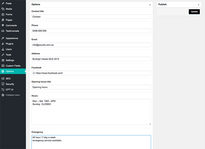The height and width of the screenshot is (149, 205).
Task: Click the Media icon in sidebar
Action: (3, 9)
